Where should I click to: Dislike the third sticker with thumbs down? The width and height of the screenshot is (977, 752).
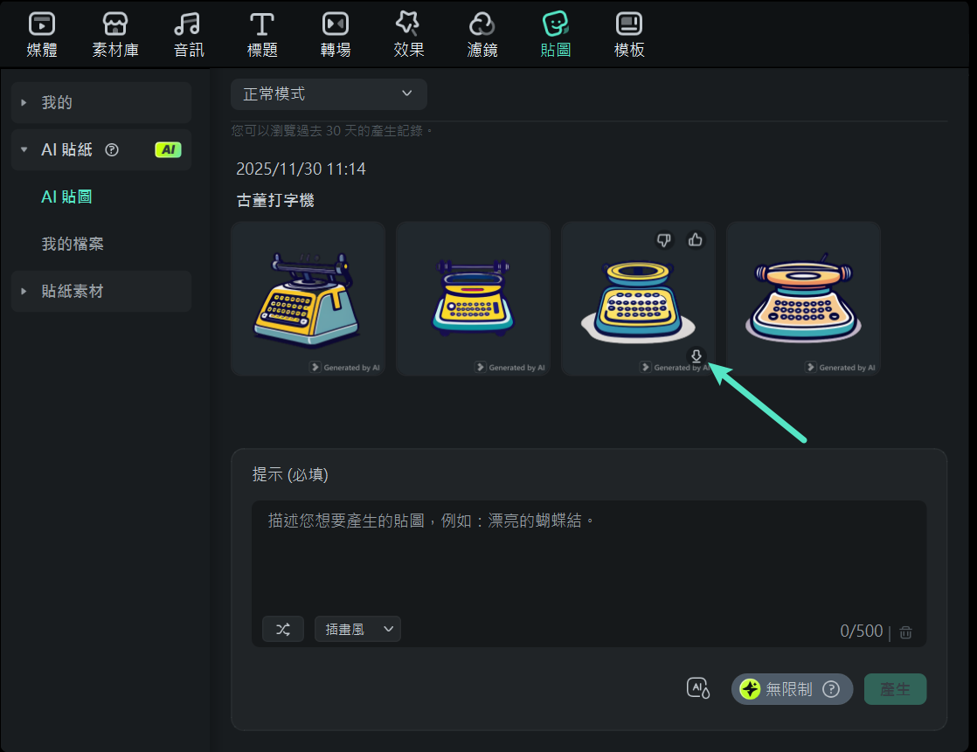(664, 239)
